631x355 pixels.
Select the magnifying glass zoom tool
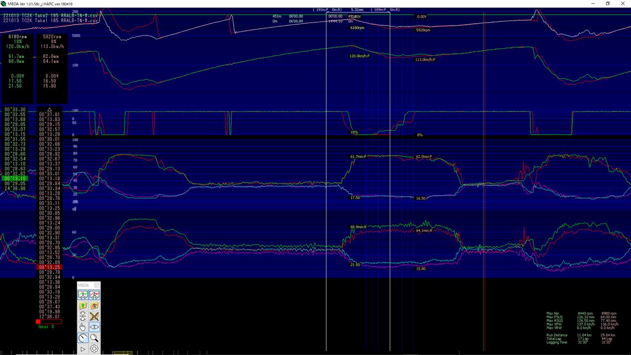pyautogui.click(x=94, y=338)
